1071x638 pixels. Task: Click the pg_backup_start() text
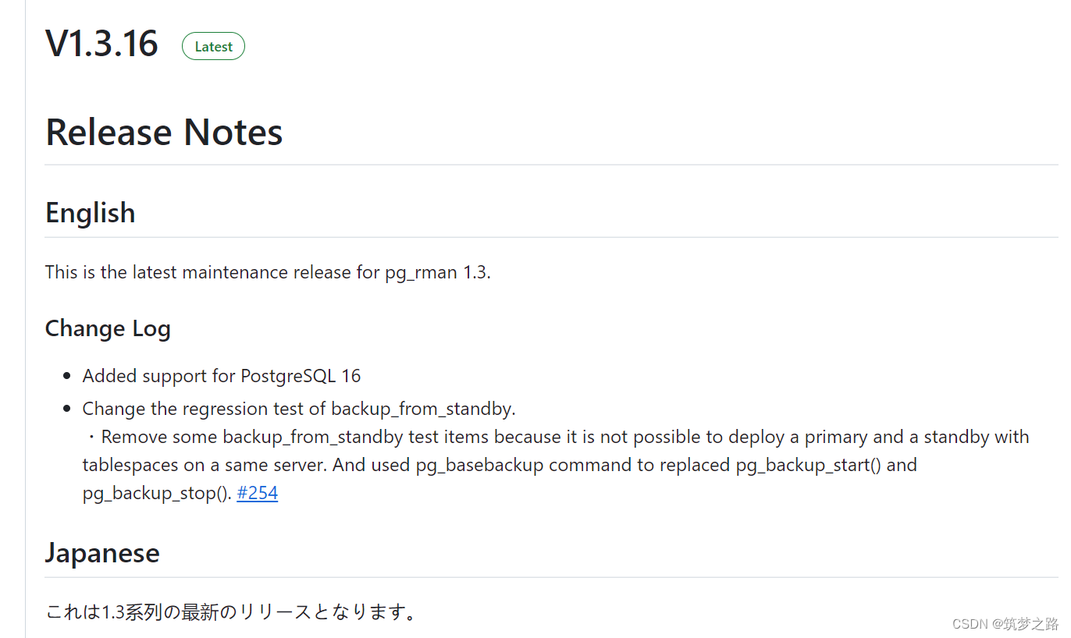pos(808,466)
